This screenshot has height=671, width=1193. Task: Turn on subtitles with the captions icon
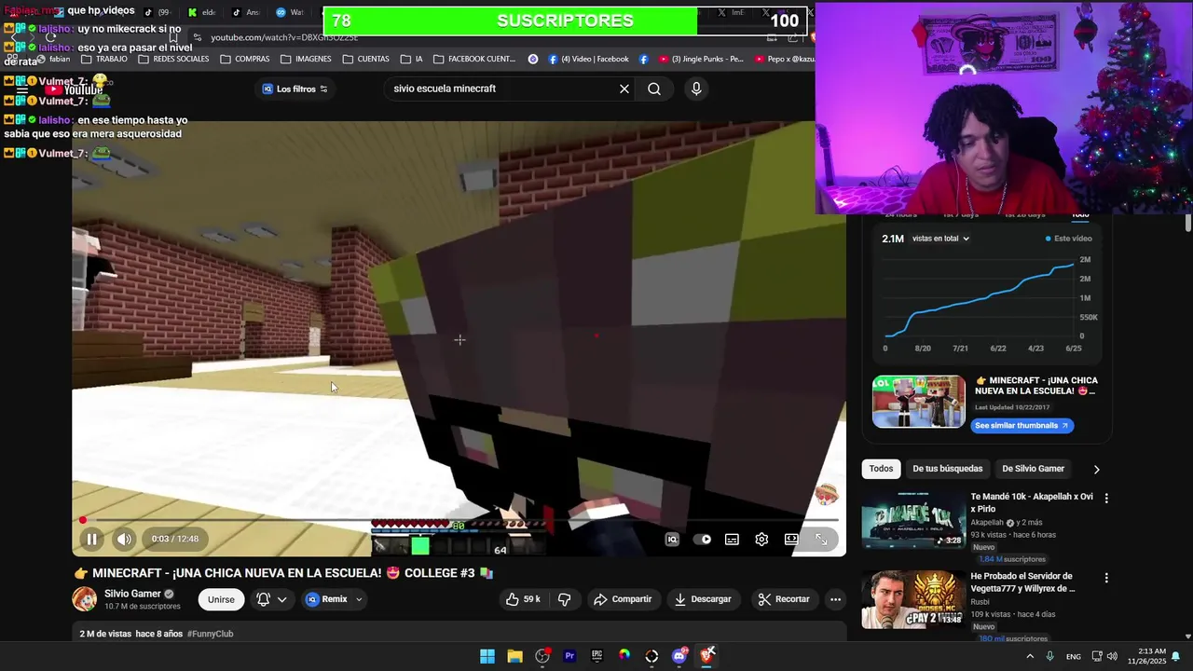732,540
